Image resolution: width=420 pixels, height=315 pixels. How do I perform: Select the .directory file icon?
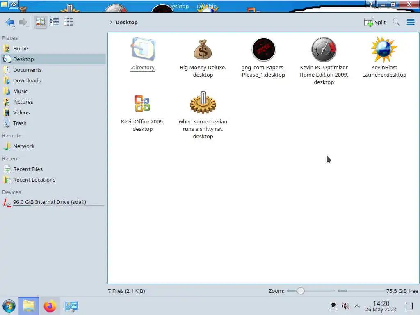click(x=143, y=49)
